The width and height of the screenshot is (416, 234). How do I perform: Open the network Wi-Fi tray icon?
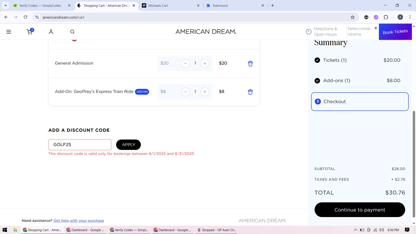click(x=375, y=230)
